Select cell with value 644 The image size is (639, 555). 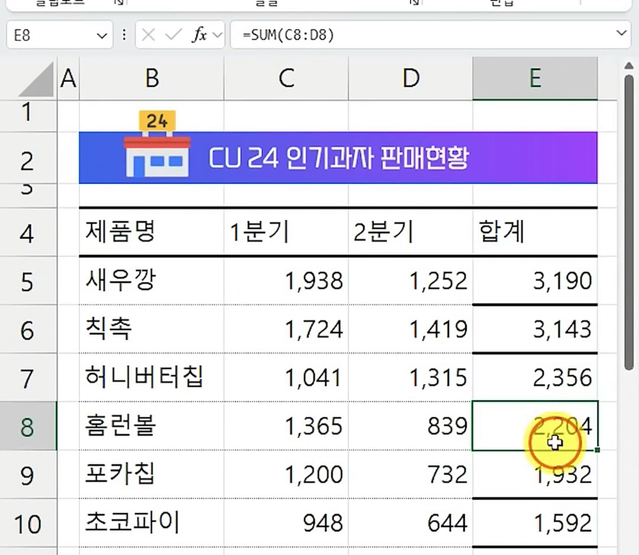(411, 523)
